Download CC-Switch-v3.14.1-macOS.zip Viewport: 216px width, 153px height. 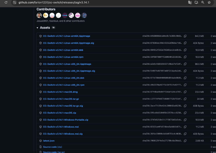point(59,113)
